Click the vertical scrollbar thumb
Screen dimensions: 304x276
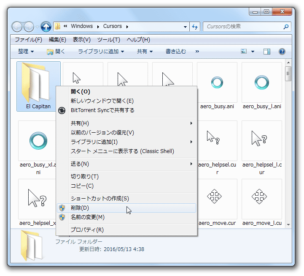click(x=288, y=74)
